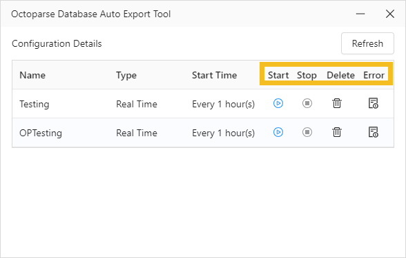Select the Type column header
This screenshot has width=406, height=258.
tap(126, 76)
